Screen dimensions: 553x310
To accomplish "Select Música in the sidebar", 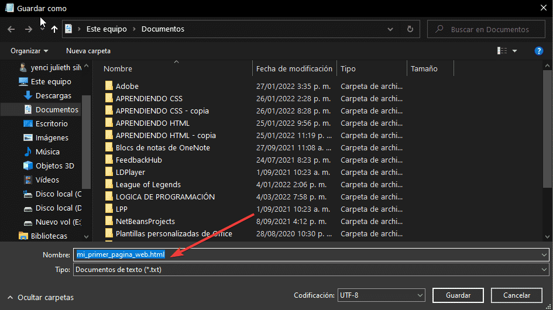I will (47, 151).
